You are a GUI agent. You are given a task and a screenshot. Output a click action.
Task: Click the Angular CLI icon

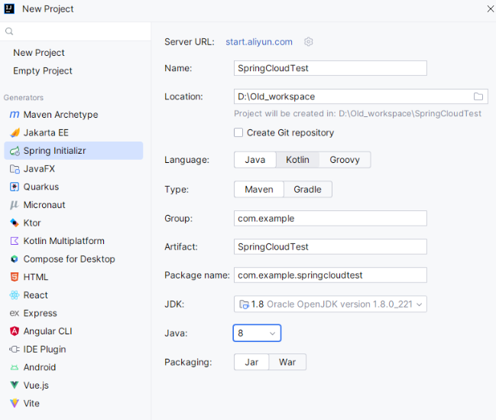15,331
